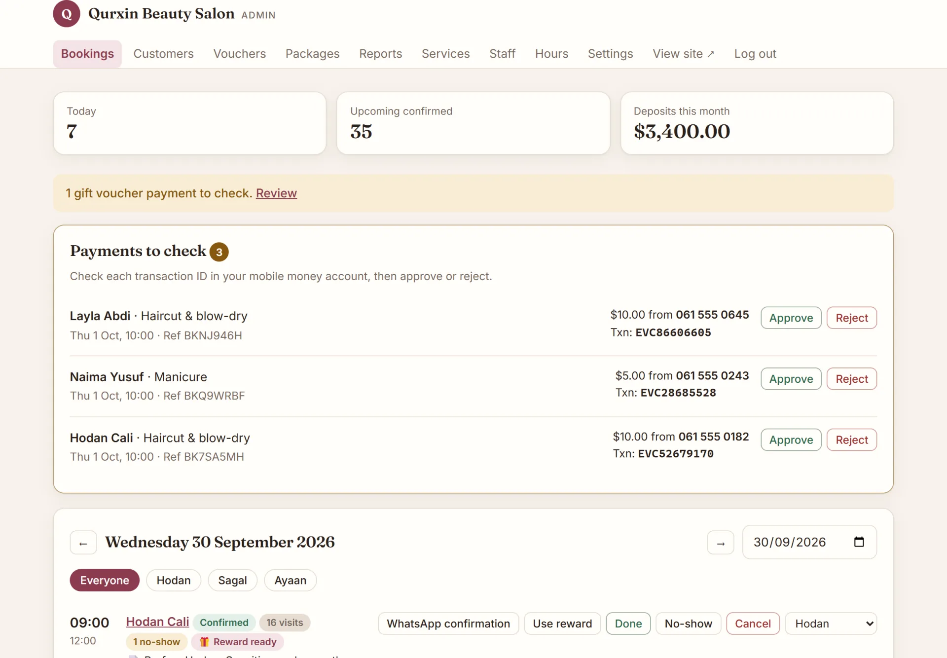Mark the 09:00 booking Done
Screen dimensions: 947x658
pyautogui.click(x=628, y=624)
